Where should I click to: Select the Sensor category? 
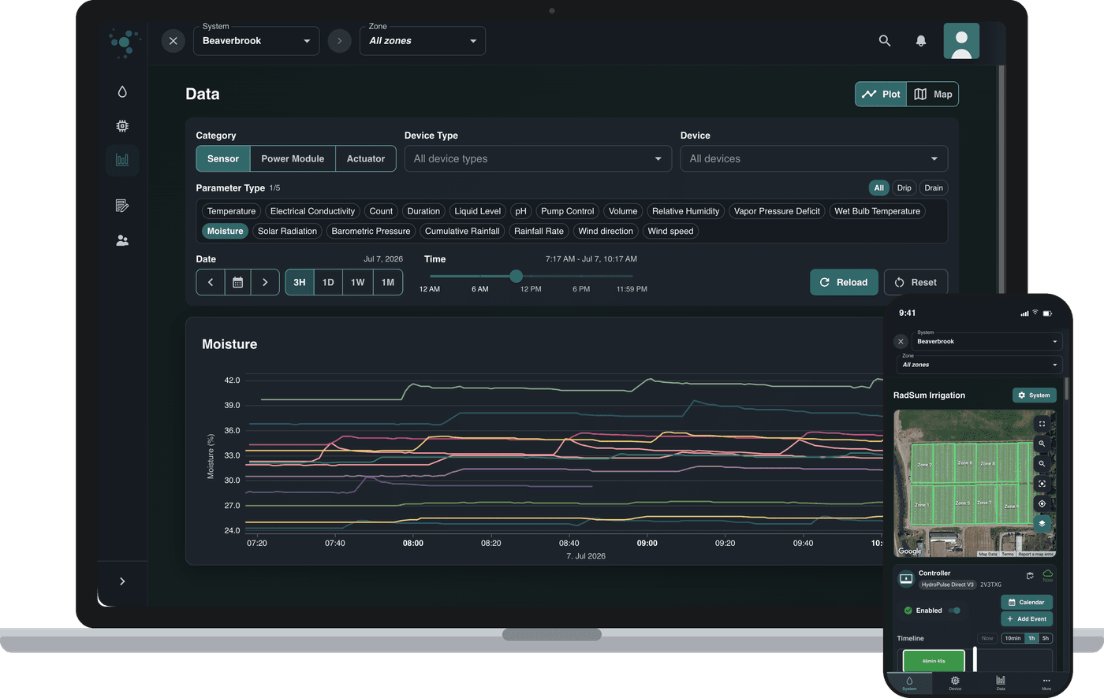(223, 159)
